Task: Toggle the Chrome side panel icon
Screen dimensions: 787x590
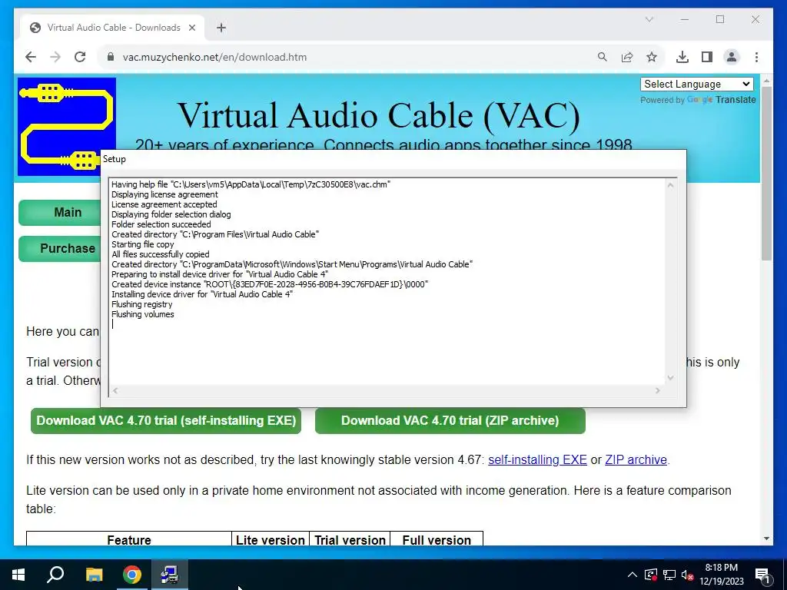Action: click(707, 57)
